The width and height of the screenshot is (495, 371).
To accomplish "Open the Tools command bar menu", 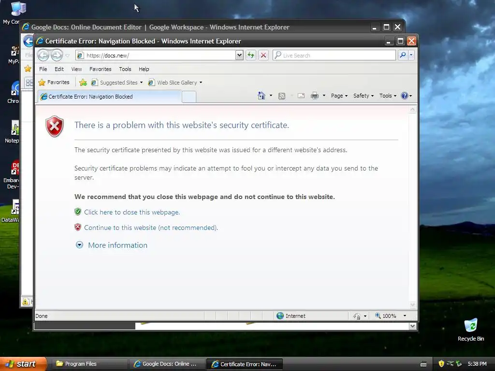I will click(388, 96).
